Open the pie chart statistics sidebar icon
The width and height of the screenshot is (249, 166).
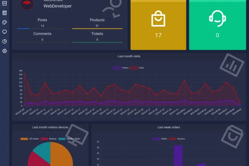pyautogui.click(x=5, y=41)
